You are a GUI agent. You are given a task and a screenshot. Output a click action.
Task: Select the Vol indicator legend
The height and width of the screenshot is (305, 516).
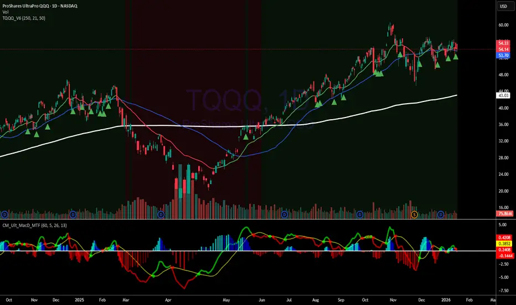pyautogui.click(x=6, y=12)
